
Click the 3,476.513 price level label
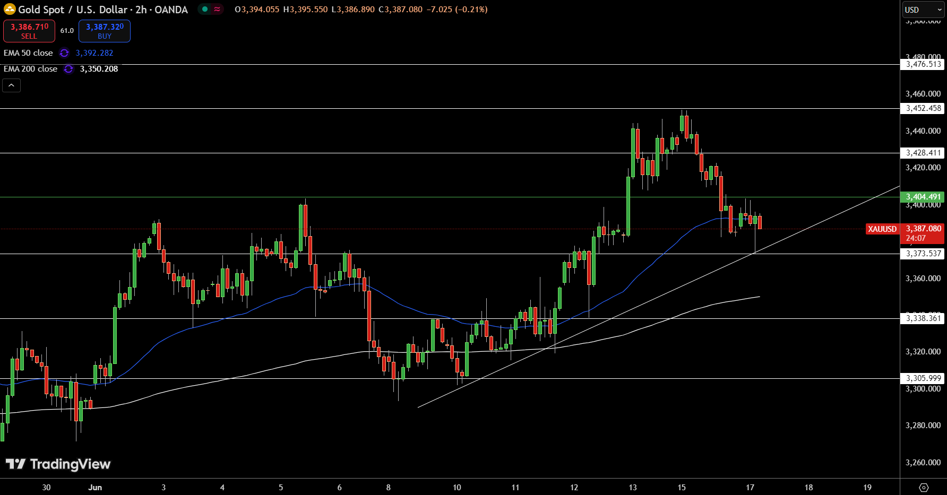(923, 64)
